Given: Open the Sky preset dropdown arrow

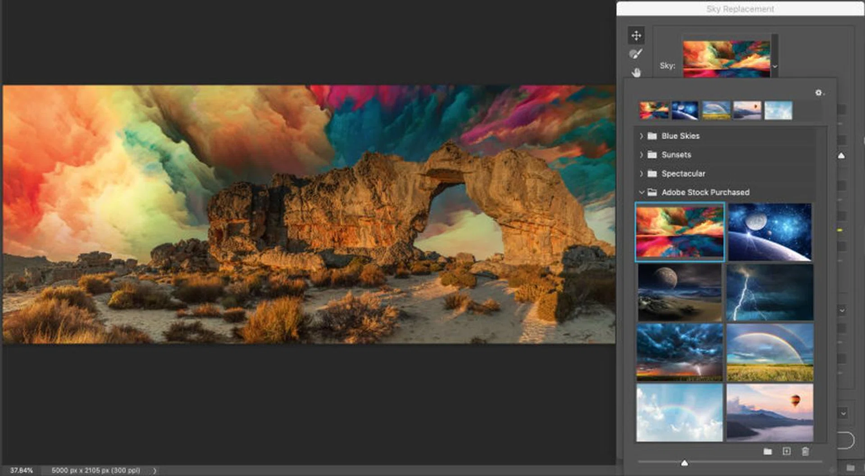Looking at the screenshot, I should click(x=775, y=66).
